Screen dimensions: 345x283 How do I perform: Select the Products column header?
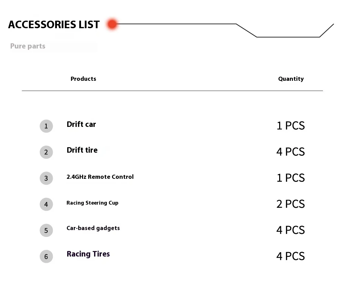83,79
